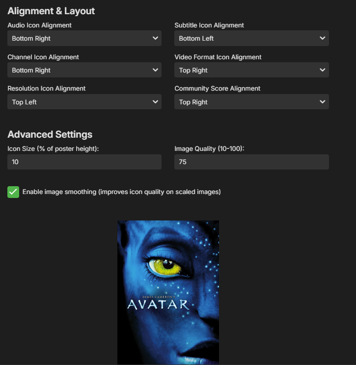The image size is (356, 365).
Task: Open the Channel Icon Alignment dropdown
Action: click(84, 70)
